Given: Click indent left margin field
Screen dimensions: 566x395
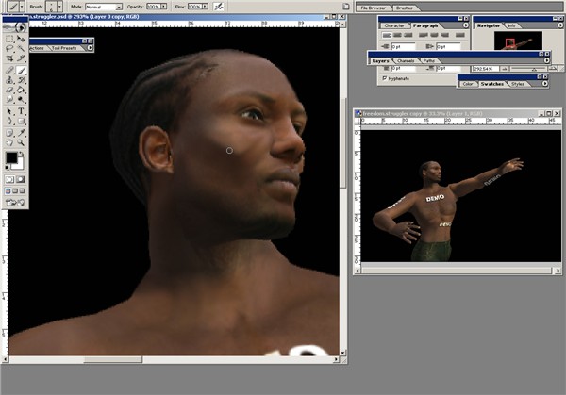Looking at the screenshot, I should tap(403, 46).
